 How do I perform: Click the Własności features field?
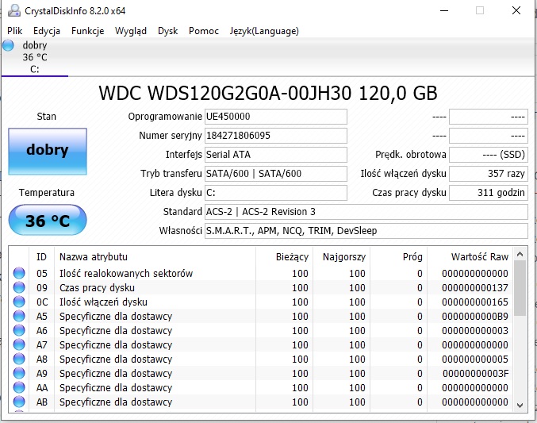coord(366,231)
